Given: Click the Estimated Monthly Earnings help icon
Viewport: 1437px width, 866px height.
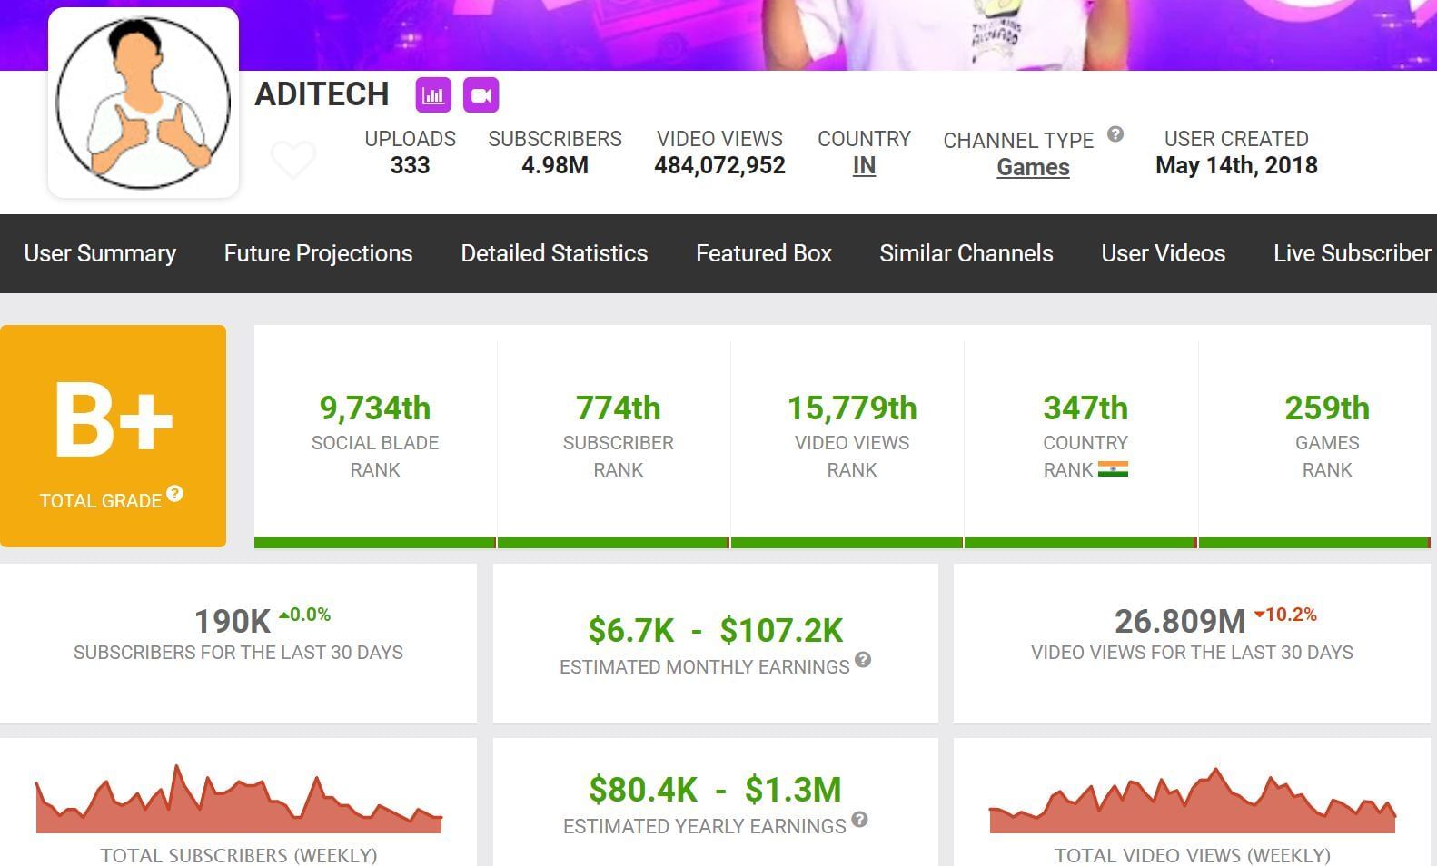Looking at the screenshot, I should [863, 660].
